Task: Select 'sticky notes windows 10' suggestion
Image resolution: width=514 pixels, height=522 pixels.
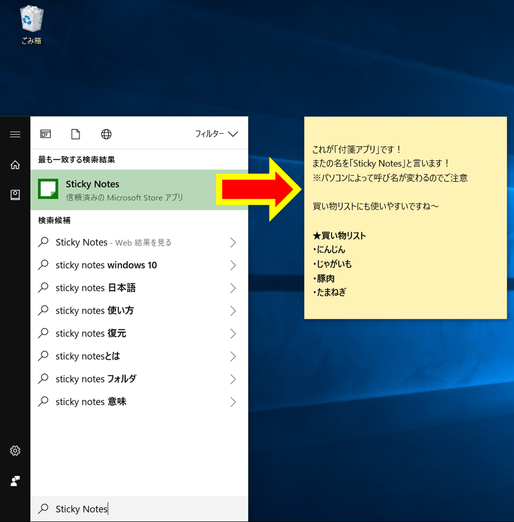Action: click(139, 265)
